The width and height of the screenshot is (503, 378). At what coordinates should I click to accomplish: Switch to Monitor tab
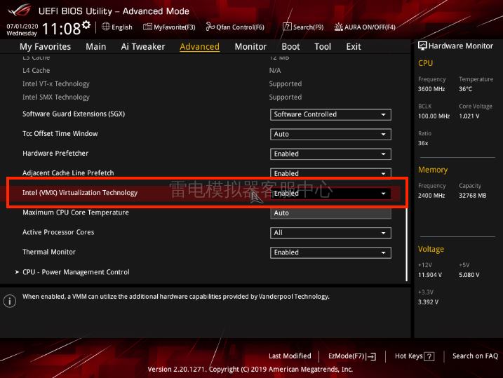tap(250, 47)
